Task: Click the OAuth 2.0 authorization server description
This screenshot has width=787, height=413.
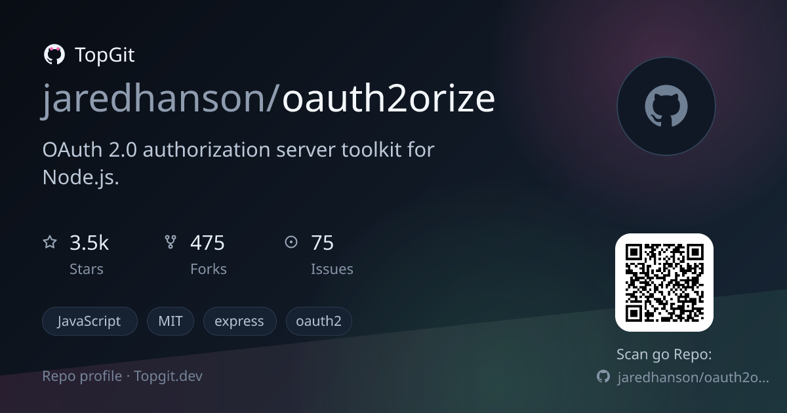Action: 238,163
